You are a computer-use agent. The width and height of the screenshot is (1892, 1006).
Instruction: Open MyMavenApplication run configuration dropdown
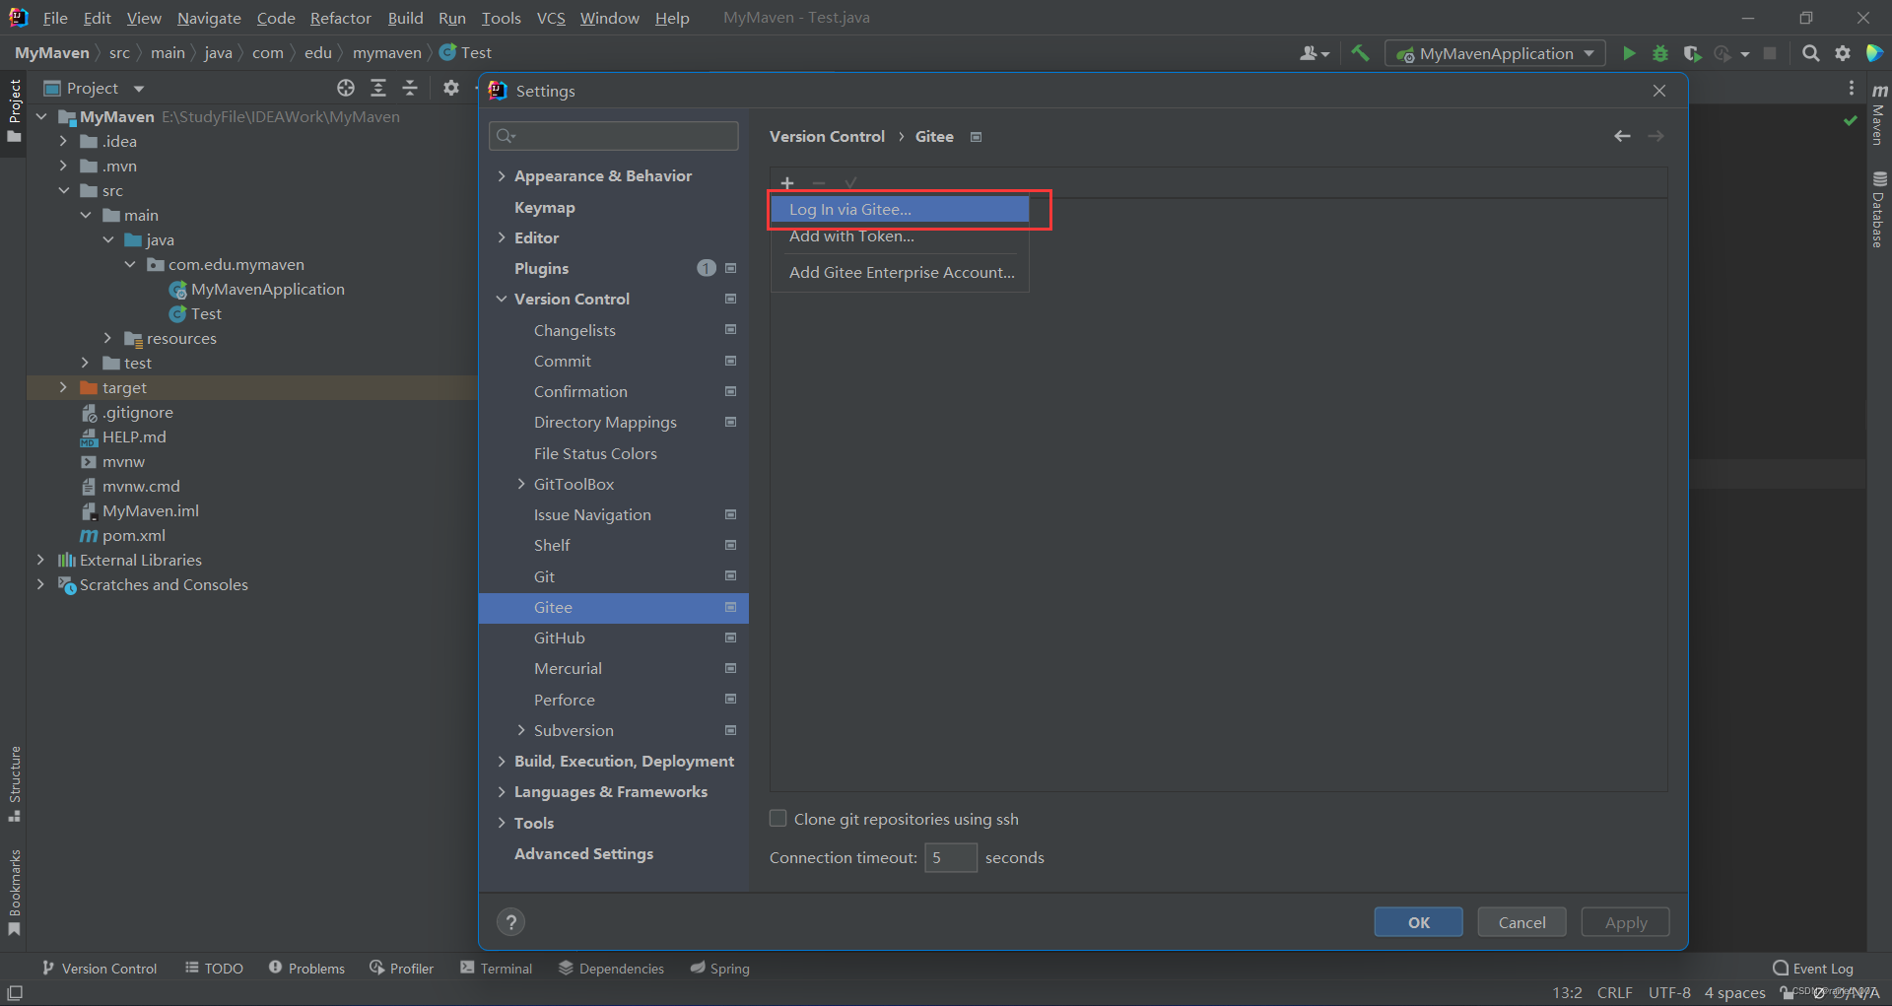click(1495, 53)
